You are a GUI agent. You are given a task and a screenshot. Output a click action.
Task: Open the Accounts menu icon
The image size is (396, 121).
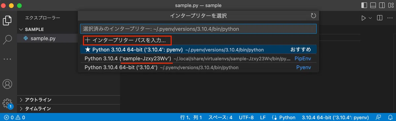point(7,84)
